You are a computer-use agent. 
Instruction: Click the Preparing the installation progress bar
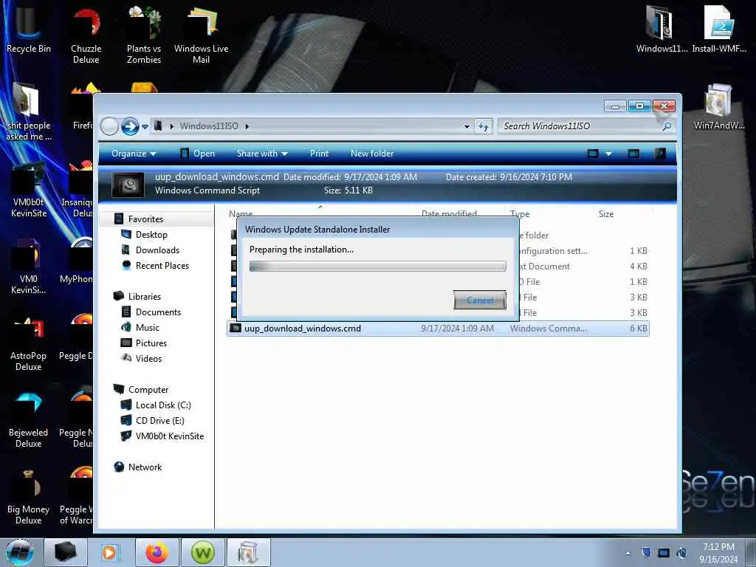pos(377,266)
